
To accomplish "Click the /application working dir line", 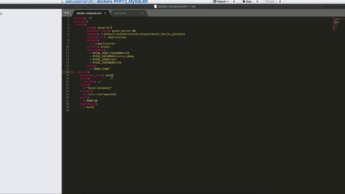I will coord(106,37).
